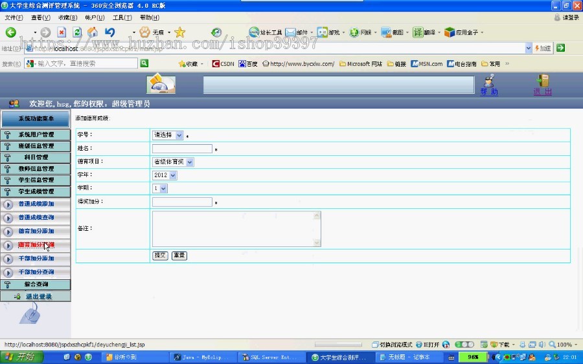583x364 pixels.
Task: Refresh the page with green refresh icon
Action: point(77,32)
